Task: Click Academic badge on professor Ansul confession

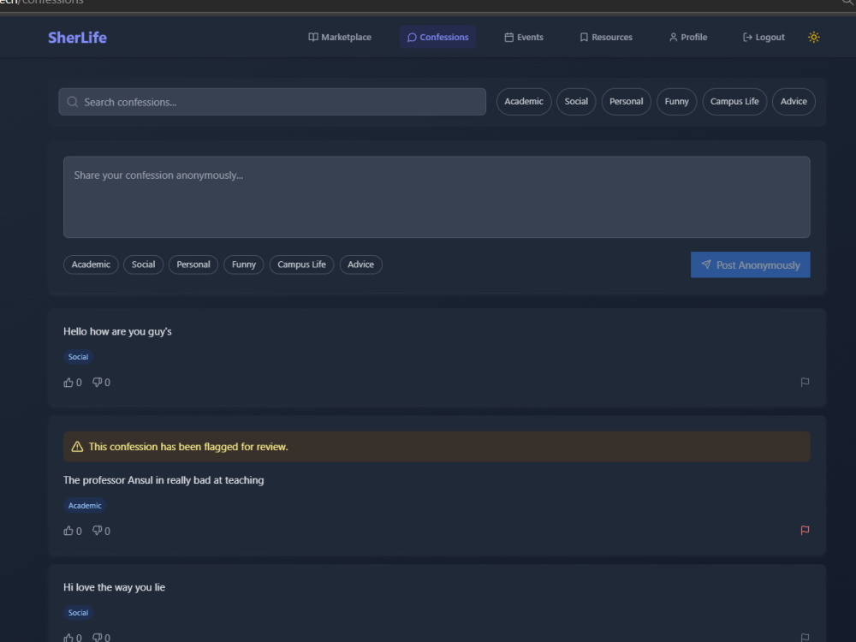Action: click(85, 506)
